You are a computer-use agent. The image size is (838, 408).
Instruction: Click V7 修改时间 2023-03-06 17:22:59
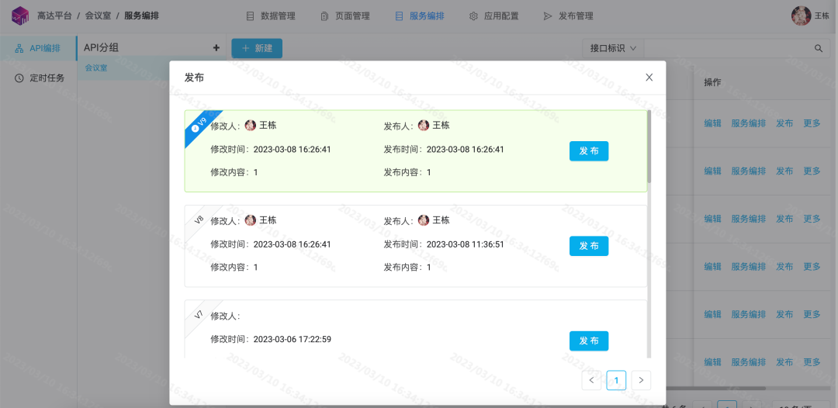pyautogui.click(x=292, y=339)
